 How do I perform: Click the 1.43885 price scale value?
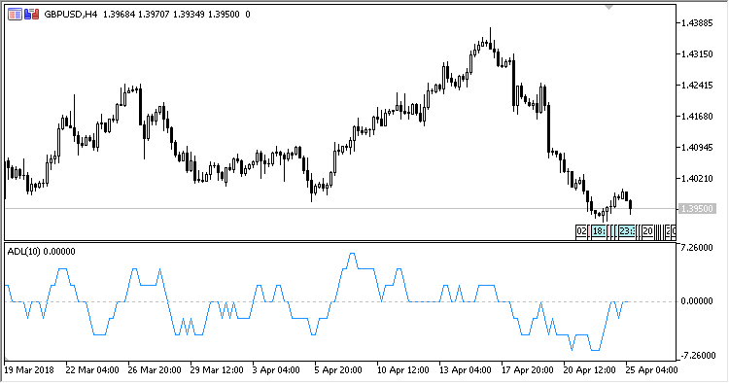pyautogui.click(x=697, y=22)
